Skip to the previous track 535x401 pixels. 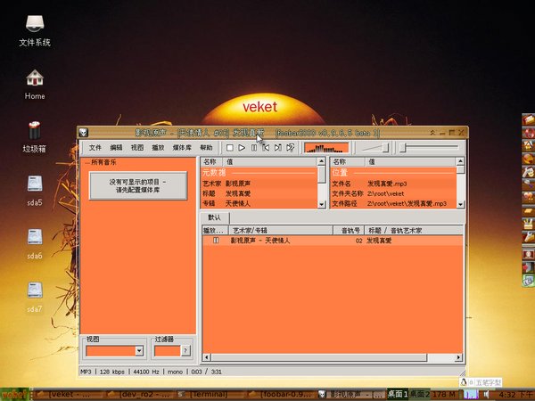point(266,147)
